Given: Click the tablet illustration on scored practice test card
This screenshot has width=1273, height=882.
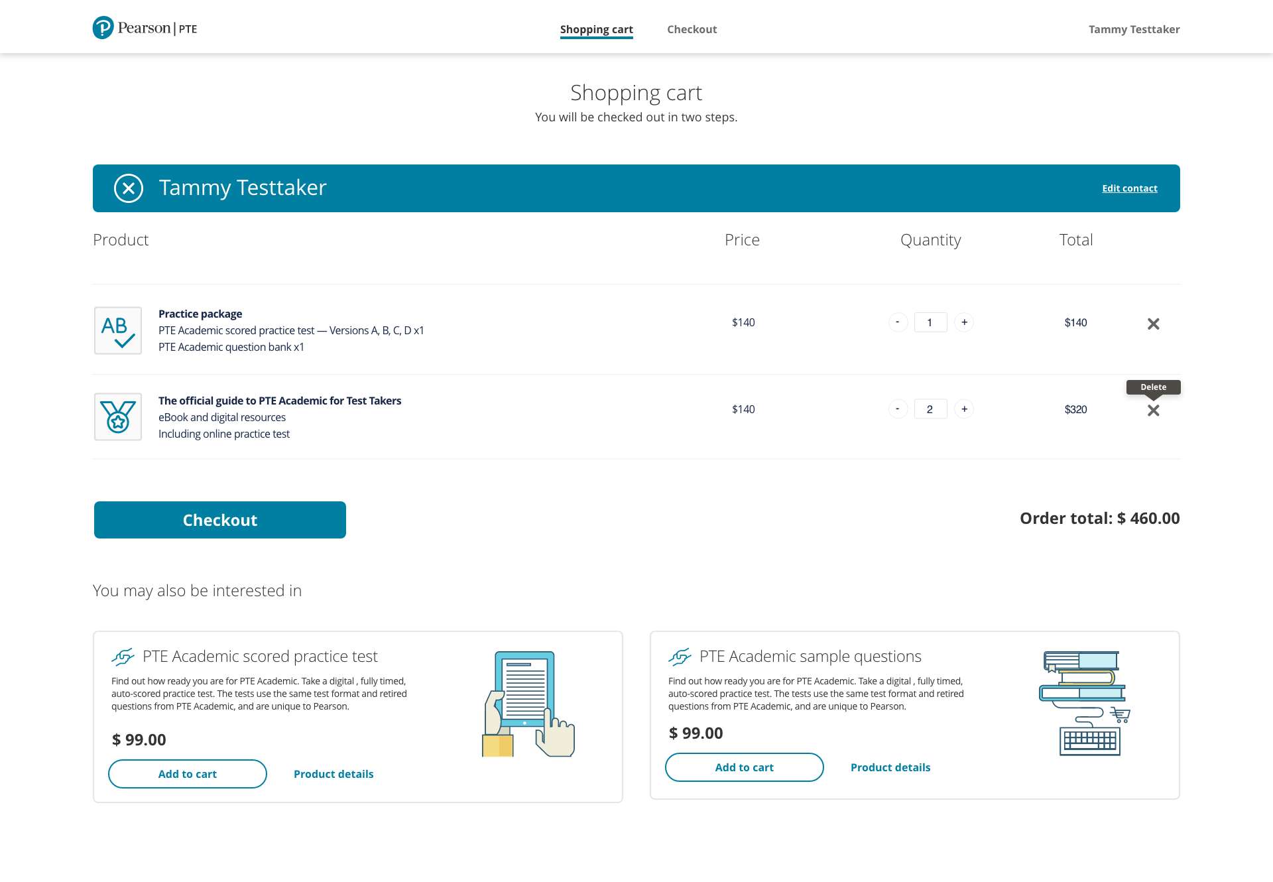Looking at the screenshot, I should coord(528,704).
